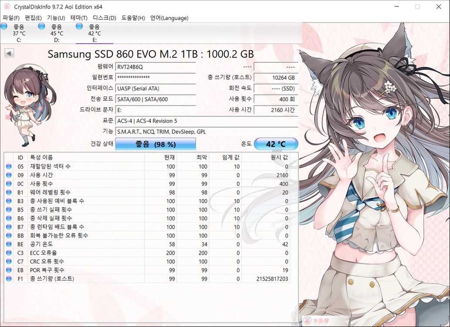
Task: Click the status dot for attribute C3
Action: (9, 252)
